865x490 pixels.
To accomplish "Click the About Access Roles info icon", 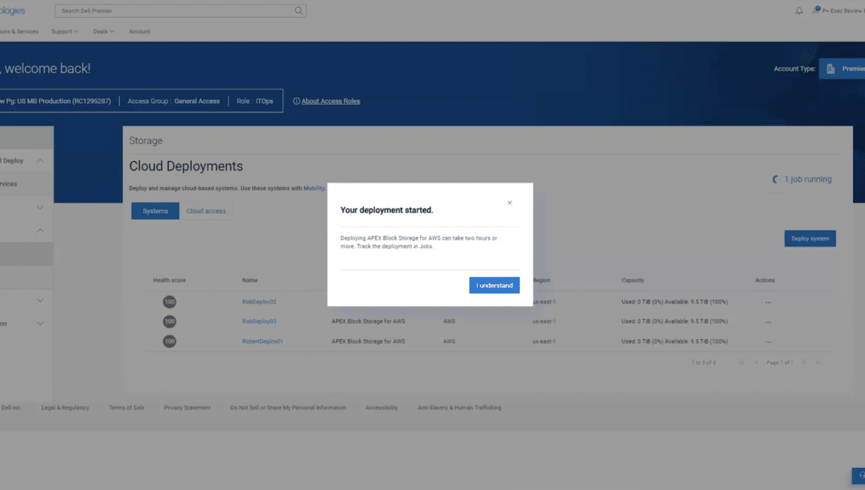I will click(x=296, y=101).
